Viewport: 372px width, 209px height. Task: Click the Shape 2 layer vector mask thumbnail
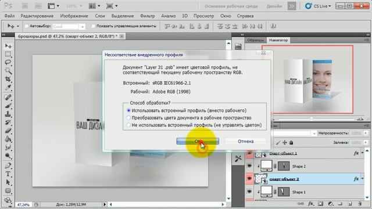(x=283, y=166)
